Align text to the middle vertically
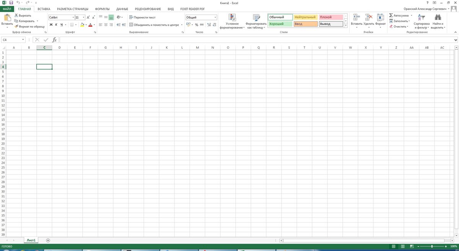 (x=106, y=17)
